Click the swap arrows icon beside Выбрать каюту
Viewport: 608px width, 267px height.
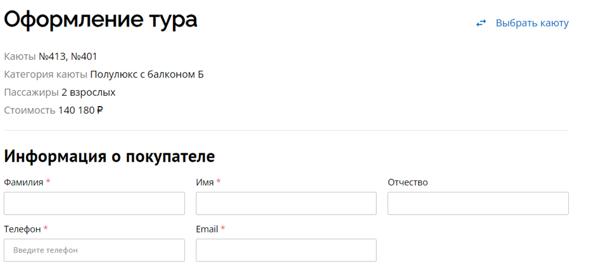[x=481, y=23]
